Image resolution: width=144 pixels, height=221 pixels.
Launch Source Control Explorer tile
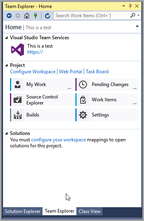[x=41, y=100]
